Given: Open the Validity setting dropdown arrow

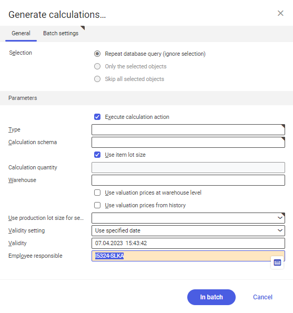Looking at the screenshot, I should coord(280,230).
